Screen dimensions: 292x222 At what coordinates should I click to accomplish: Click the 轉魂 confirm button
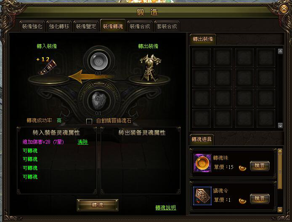point(98,205)
